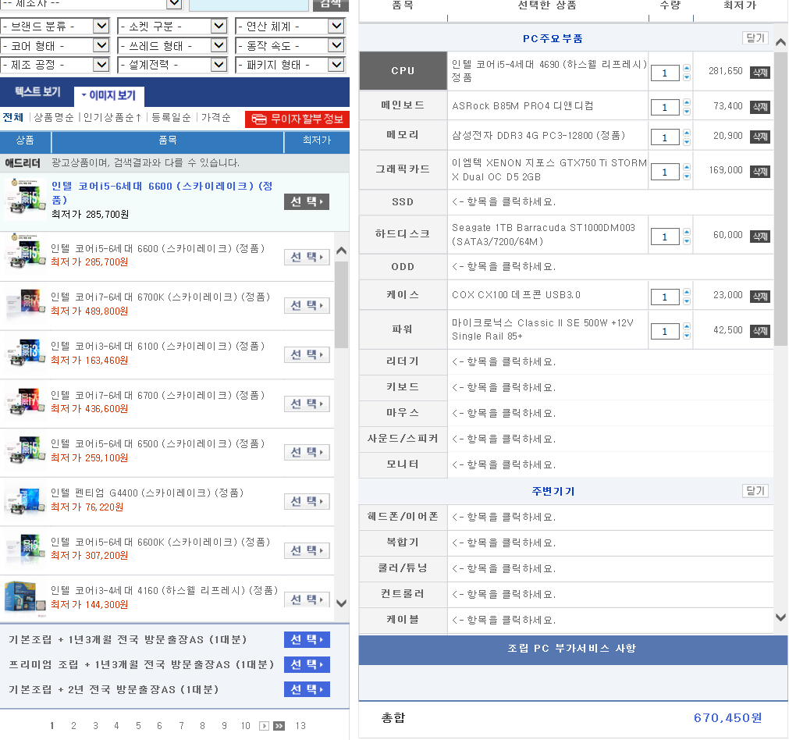Select 코어i3-6세대 6100 product
This screenshot has width=789, height=740.
click(x=307, y=355)
